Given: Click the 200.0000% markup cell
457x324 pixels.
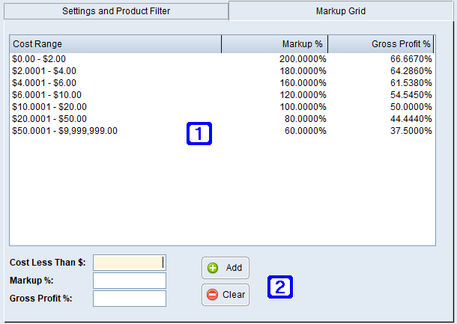Looking at the screenshot, I should (x=298, y=59).
